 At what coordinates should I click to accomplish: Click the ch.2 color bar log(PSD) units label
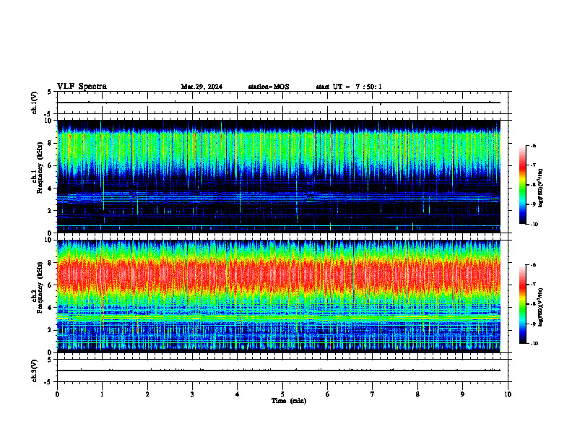point(542,307)
